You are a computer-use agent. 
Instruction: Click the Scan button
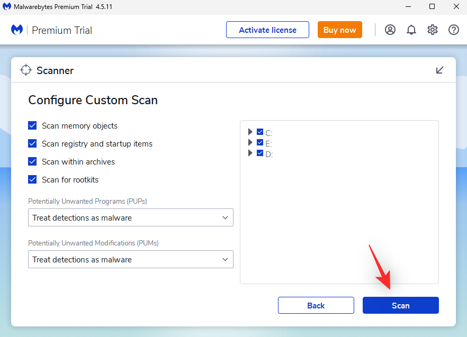point(400,305)
